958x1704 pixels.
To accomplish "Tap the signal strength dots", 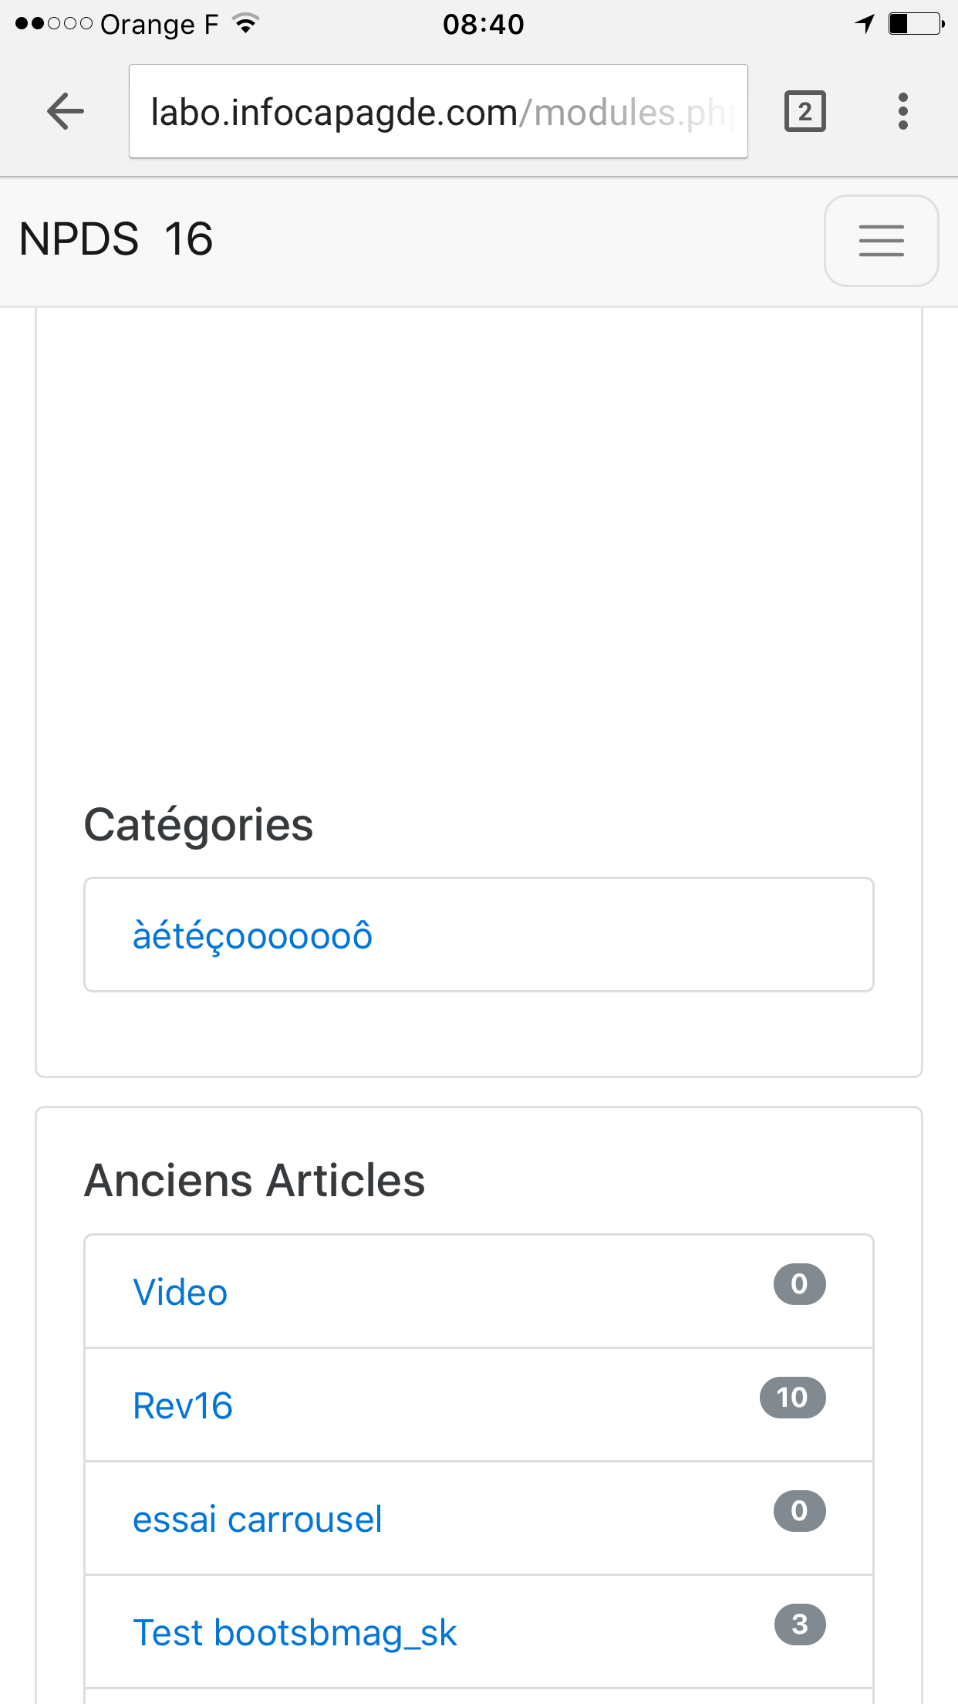I will point(54,24).
